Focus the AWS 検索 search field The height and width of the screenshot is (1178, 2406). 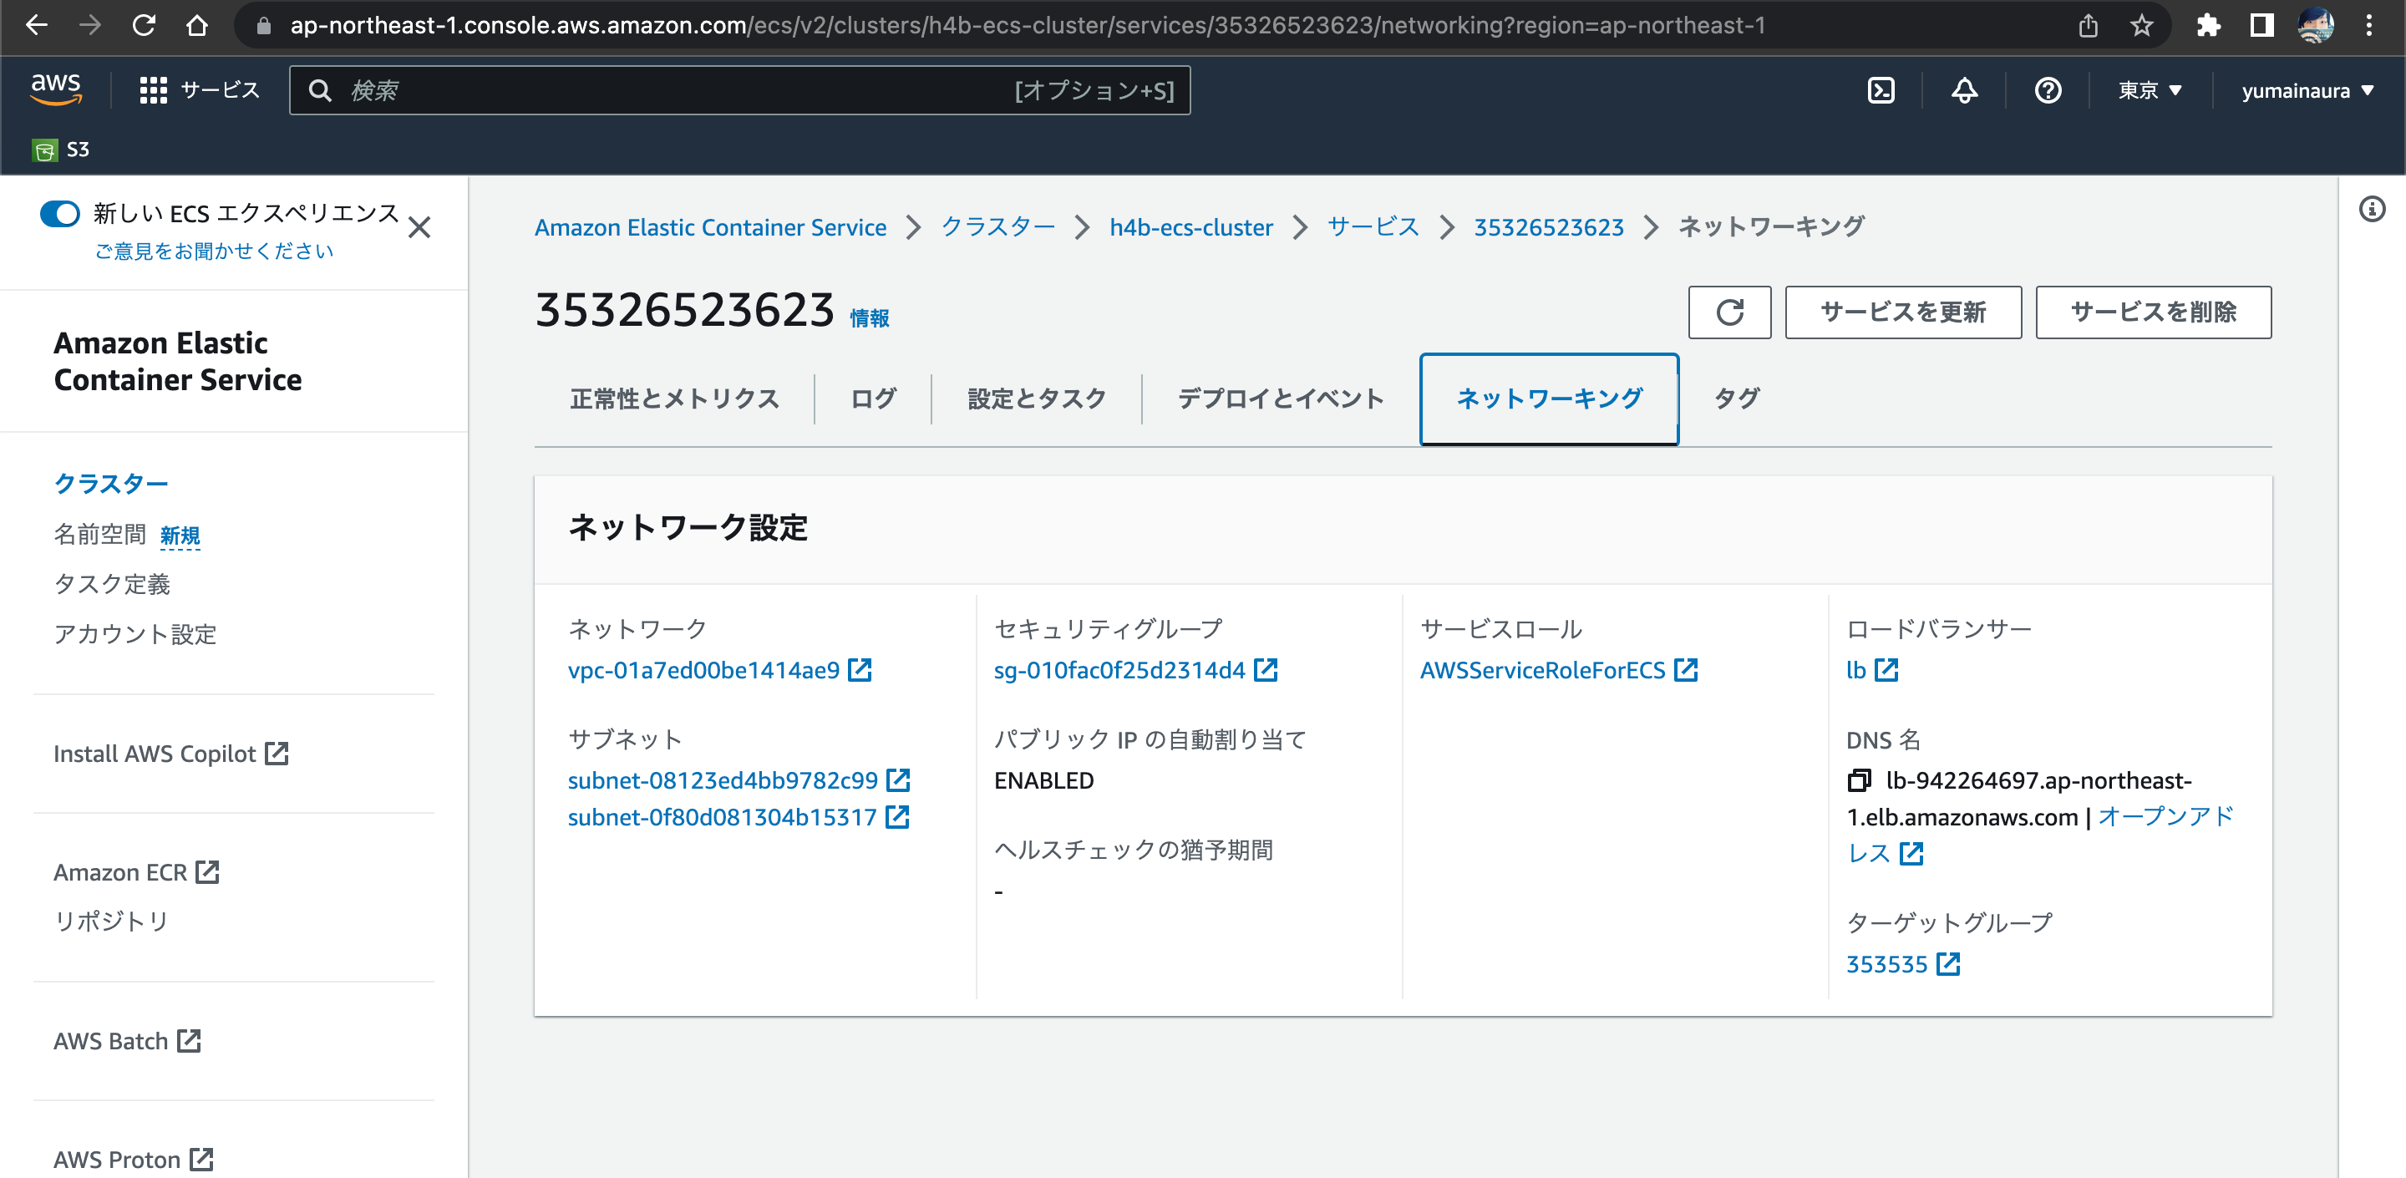pos(739,90)
